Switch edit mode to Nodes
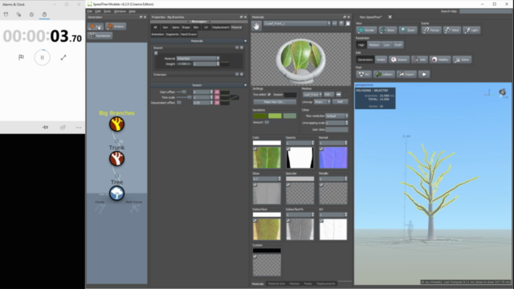514x289 pixels. [381, 59]
